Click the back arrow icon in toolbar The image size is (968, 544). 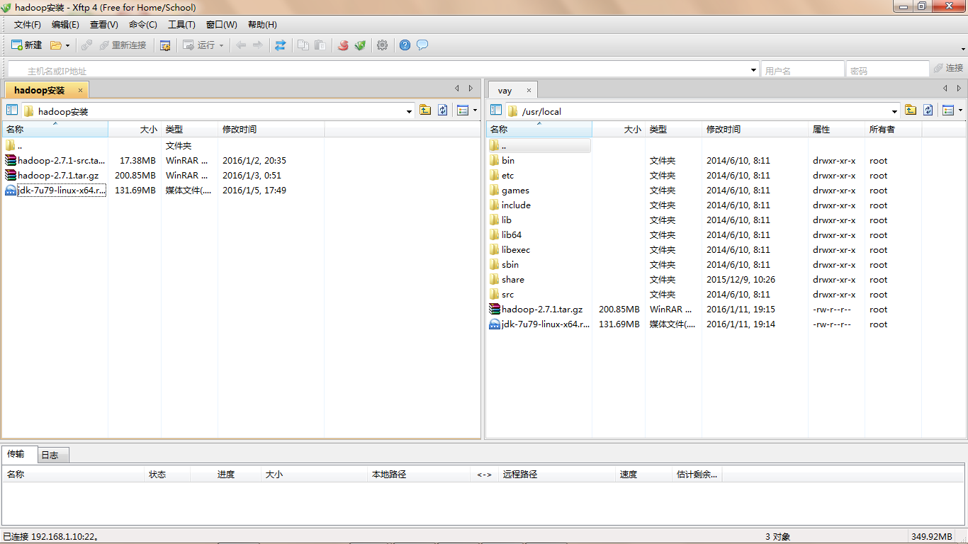(241, 45)
